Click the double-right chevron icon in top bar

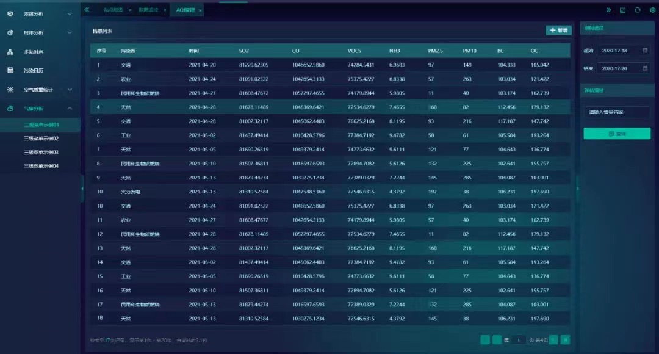(608, 10)
